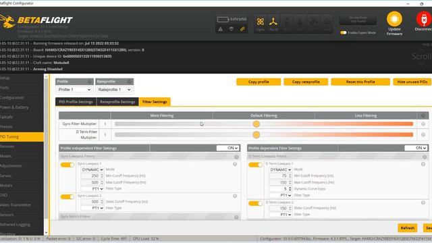Click D Term Dynamic Curve Expo stepper

pyautogui.click(x=290, y=189)
